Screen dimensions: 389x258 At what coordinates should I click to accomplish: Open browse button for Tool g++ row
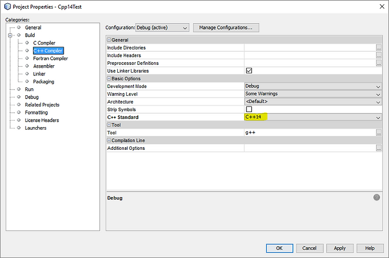(379, 133)
